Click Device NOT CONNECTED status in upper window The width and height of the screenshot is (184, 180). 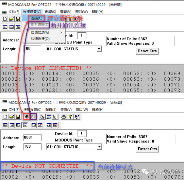pyautogui.click(x=47, y=68)
